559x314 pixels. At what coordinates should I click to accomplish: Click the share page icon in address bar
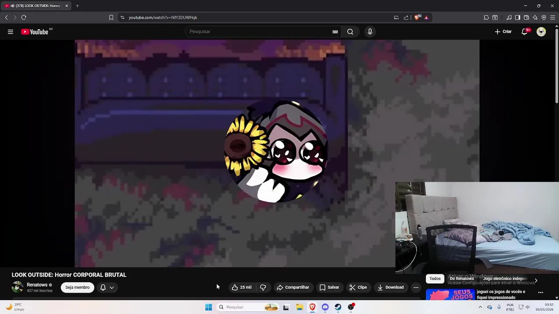(x=406, y=17)
